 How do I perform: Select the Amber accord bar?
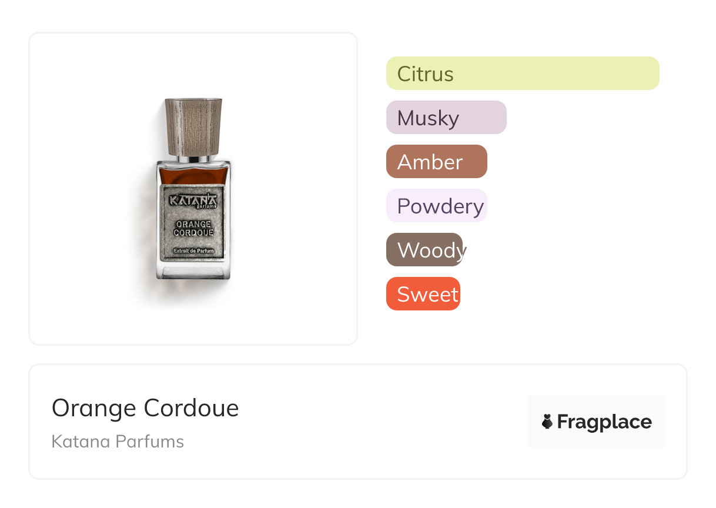tap(436, 162)
